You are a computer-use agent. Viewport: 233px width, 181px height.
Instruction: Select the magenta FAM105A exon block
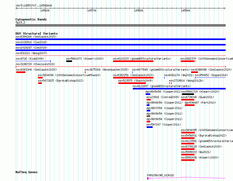pyautogui.click(x=148, y=178)
